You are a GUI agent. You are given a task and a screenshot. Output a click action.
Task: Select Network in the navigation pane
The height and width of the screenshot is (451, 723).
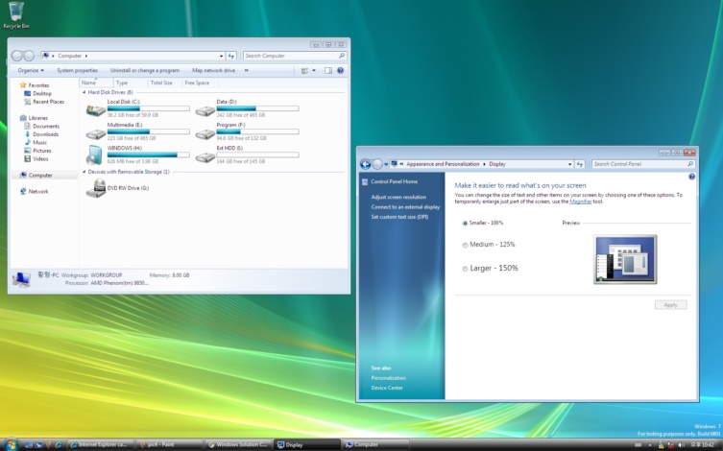point(38,192)
